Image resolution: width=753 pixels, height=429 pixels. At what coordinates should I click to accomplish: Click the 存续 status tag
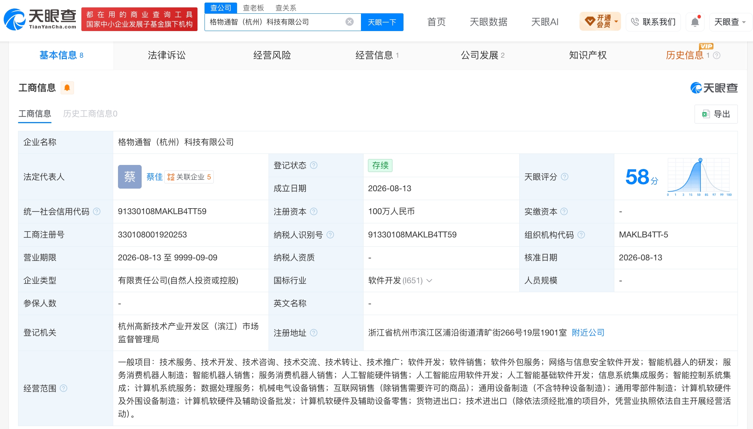380,165
